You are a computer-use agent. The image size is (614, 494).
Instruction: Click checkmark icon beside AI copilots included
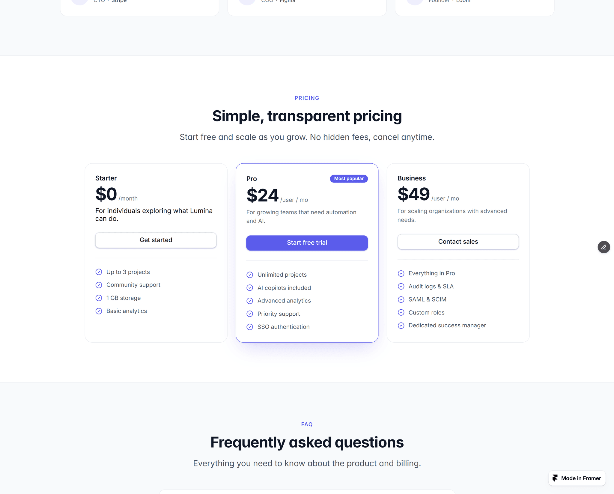coord(250,288)
